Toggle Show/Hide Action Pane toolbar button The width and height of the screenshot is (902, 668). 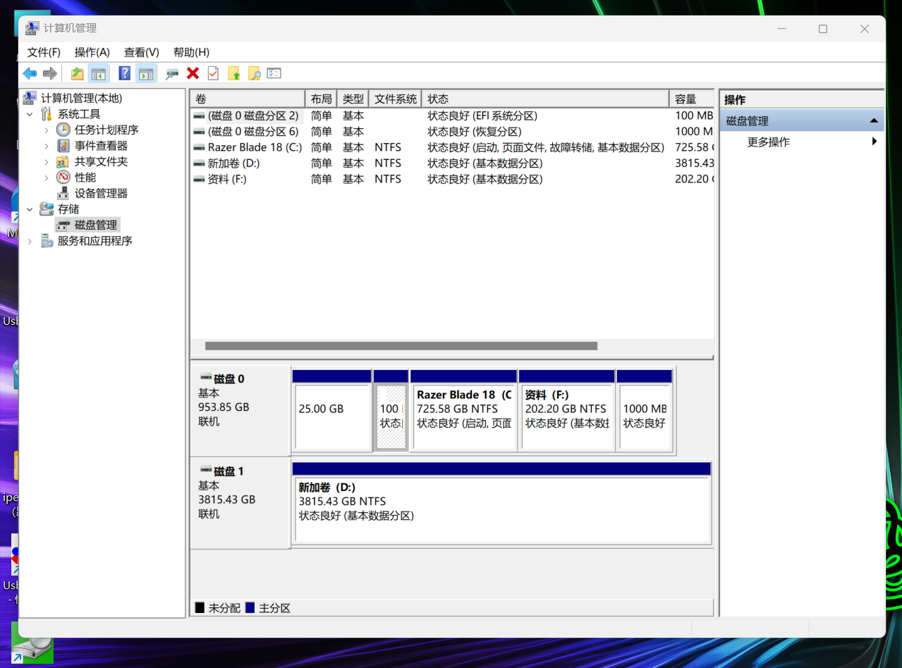pyautogui.click(x=146, y=73)
